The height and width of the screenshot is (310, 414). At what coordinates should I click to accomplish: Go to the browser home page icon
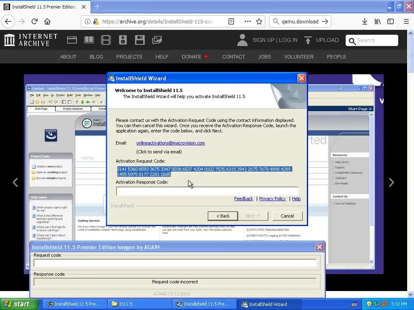(x=47, y=22)
